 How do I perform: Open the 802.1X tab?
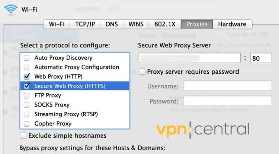(x=165, y=24)
